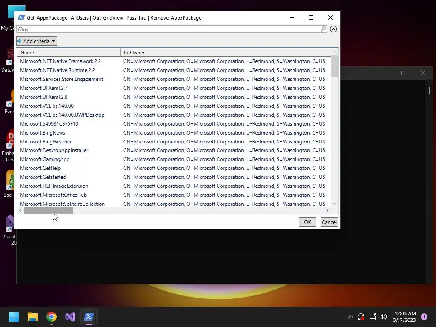This screenshot has height=327, width=436.
Task: Select Microsoft.UI.Xaml.2.8 package
Action: 174,97
